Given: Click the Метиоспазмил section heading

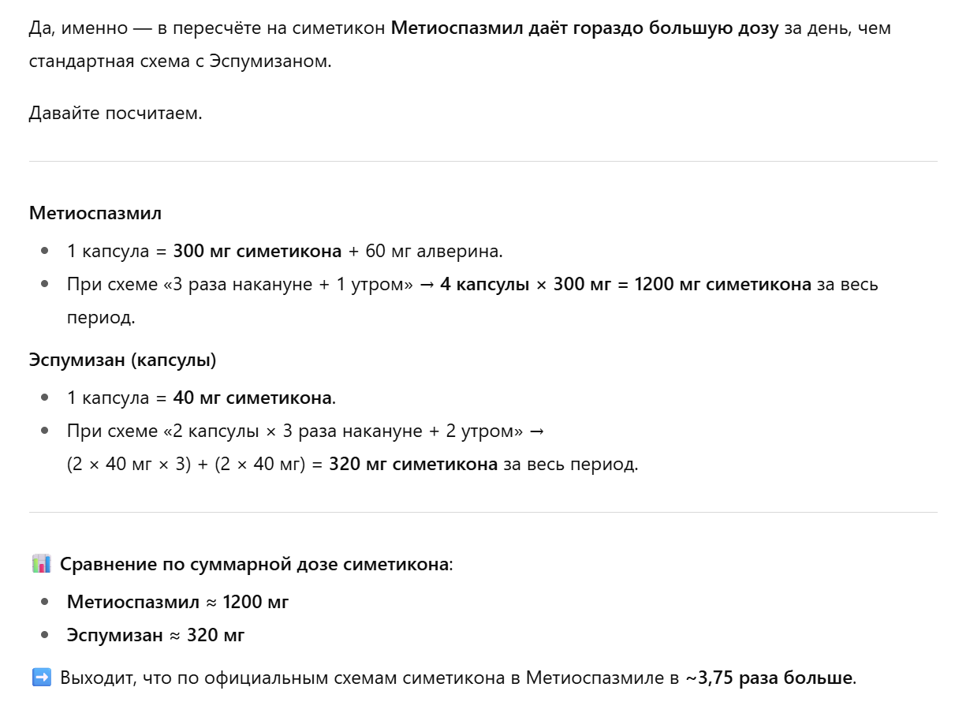Looking at the screenshot, I should tap(95, 213).
